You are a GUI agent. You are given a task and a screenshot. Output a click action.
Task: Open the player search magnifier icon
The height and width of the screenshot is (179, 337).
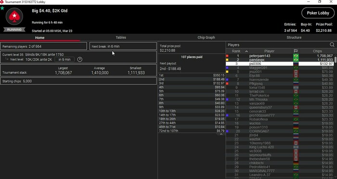point(332,45)
